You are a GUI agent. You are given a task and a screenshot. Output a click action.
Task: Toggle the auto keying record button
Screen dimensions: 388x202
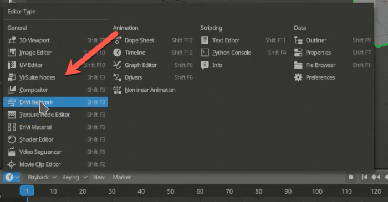coord(351,177)
